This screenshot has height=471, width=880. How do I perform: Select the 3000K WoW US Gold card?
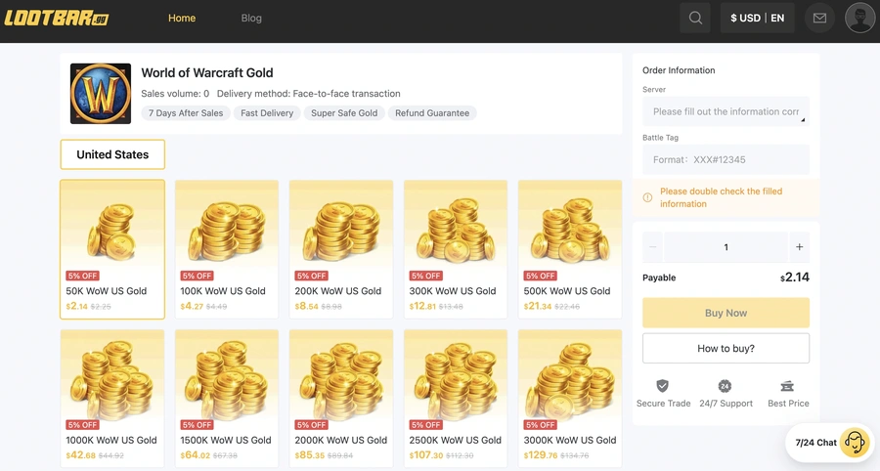[x=570, y=399]
